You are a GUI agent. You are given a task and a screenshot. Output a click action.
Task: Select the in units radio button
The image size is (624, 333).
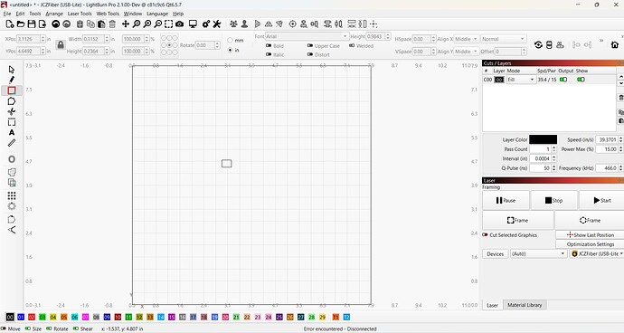(x=230, y=50)
